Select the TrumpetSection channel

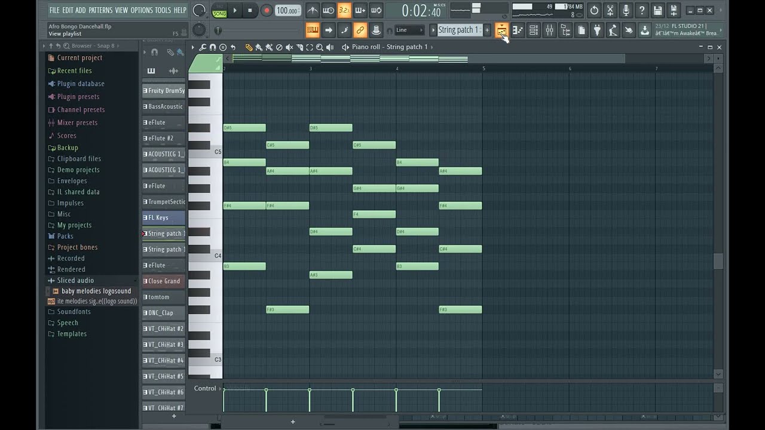click(164, 202)
